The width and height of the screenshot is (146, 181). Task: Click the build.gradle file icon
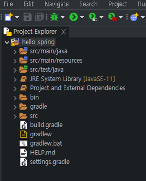(24, 125)
